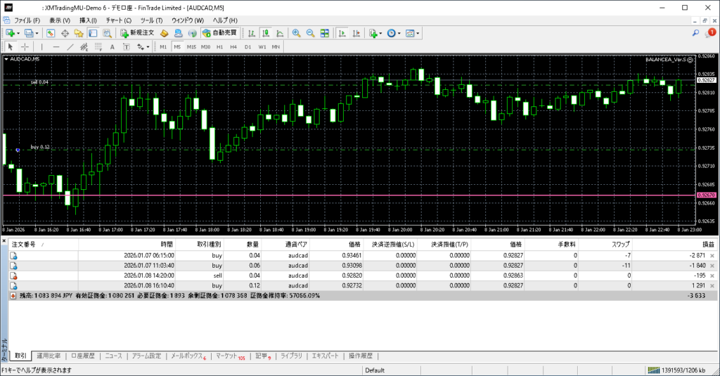Open the profiles dropdown arrow
Screen dimensions: 720x376
coord(36,33)
